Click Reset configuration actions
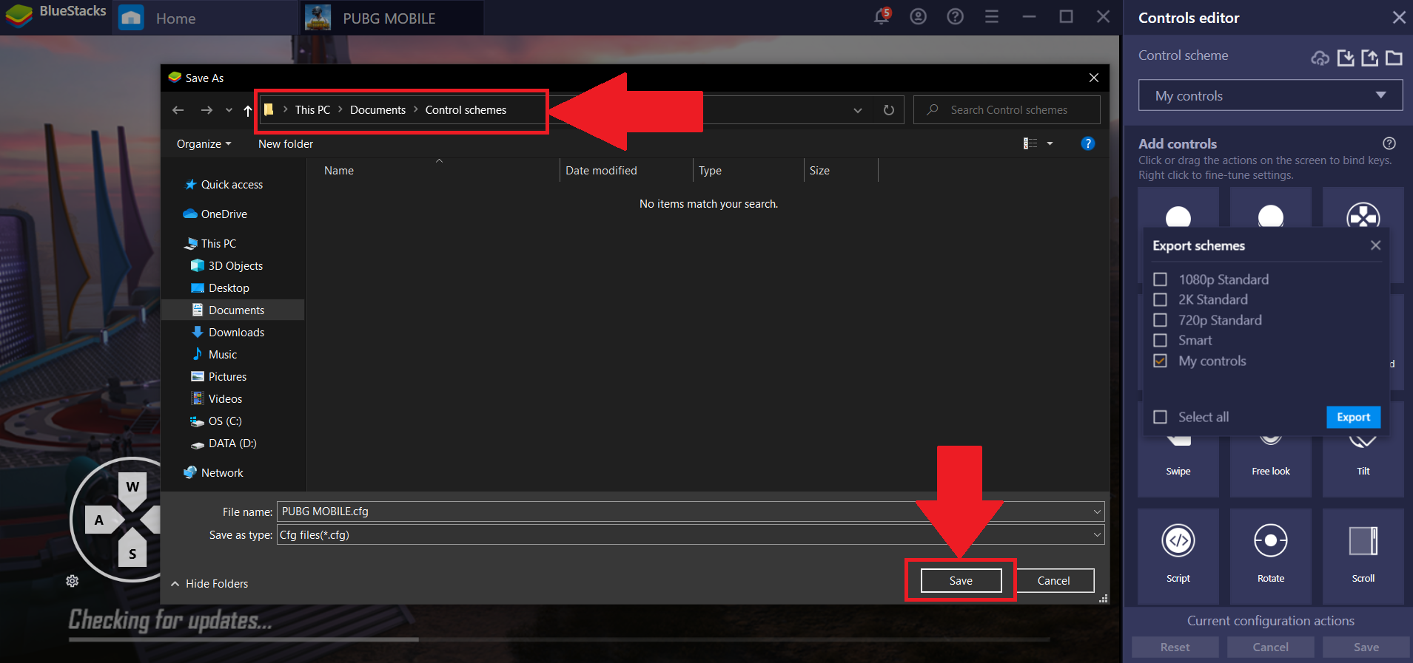Screen dimensions: 1413x663 pyautogui.click(x=1175, y=647)
